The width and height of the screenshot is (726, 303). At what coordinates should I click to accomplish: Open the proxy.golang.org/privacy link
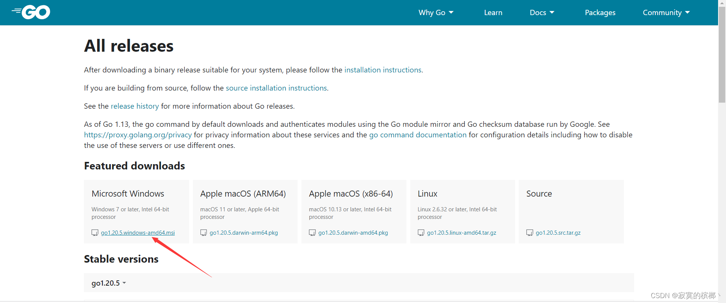click(x=138, y=135)
